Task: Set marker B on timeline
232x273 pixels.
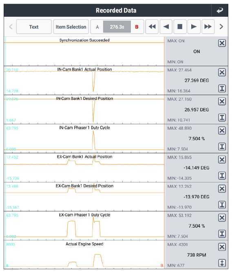Action: click(137, 27)
